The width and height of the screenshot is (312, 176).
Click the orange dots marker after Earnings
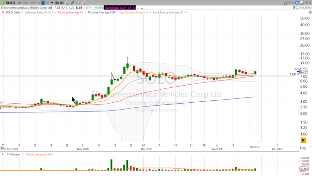(x=138, y=8)
